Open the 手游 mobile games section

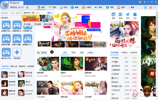121,7
